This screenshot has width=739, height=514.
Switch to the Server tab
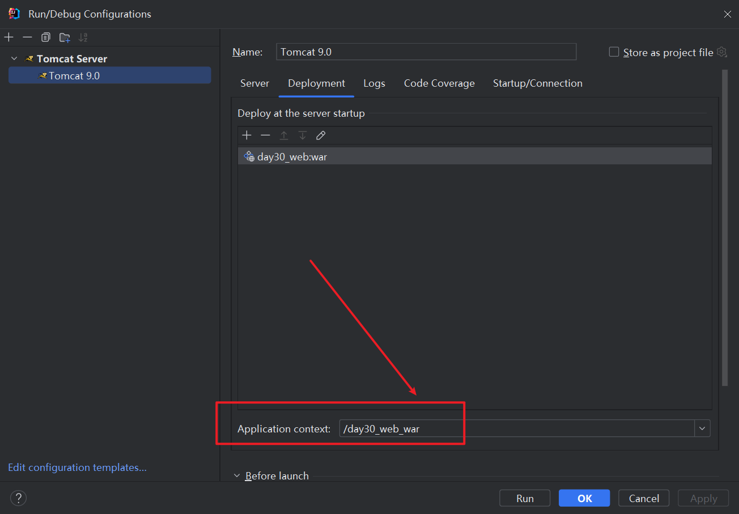click(x=254, y=83)
